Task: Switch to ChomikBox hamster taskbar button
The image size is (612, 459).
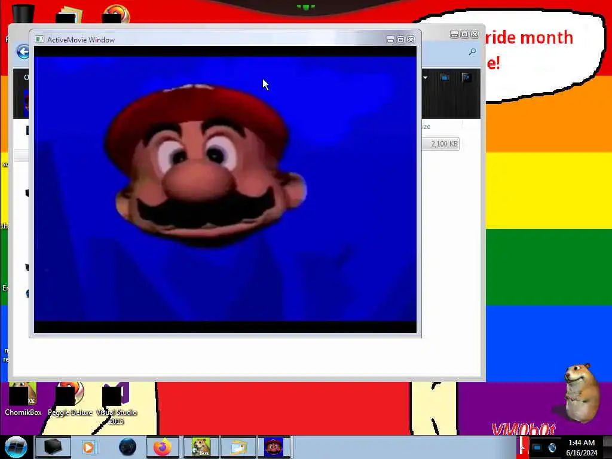Action: click(x=201, y=447)
